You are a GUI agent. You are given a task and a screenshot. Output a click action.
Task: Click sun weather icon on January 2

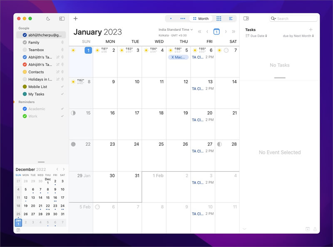(x=97, y=50)
